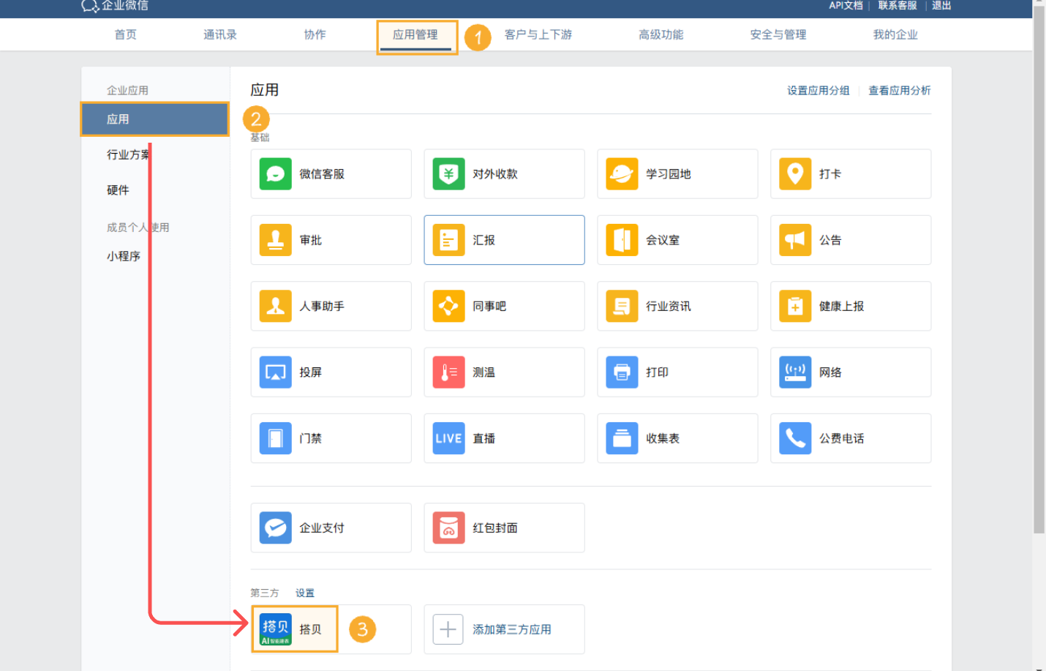Open the 直播 live streaming app
The height and width of the screenshot is (671, 1046).
(x=504, y=438)
